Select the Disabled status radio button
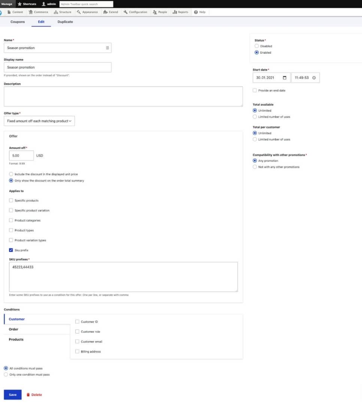The height and width of the screenshot is (405, 362). [x=256, y=46]
